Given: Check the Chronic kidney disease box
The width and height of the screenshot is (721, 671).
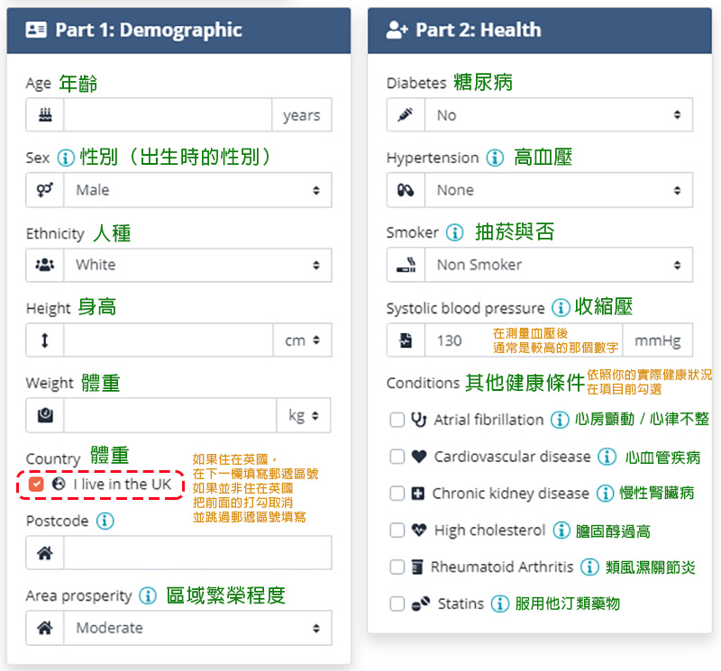Looking at the screenshot, I should (397, 494).
